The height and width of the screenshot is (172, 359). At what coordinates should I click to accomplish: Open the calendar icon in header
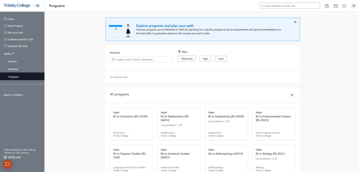tap(336, 6)
